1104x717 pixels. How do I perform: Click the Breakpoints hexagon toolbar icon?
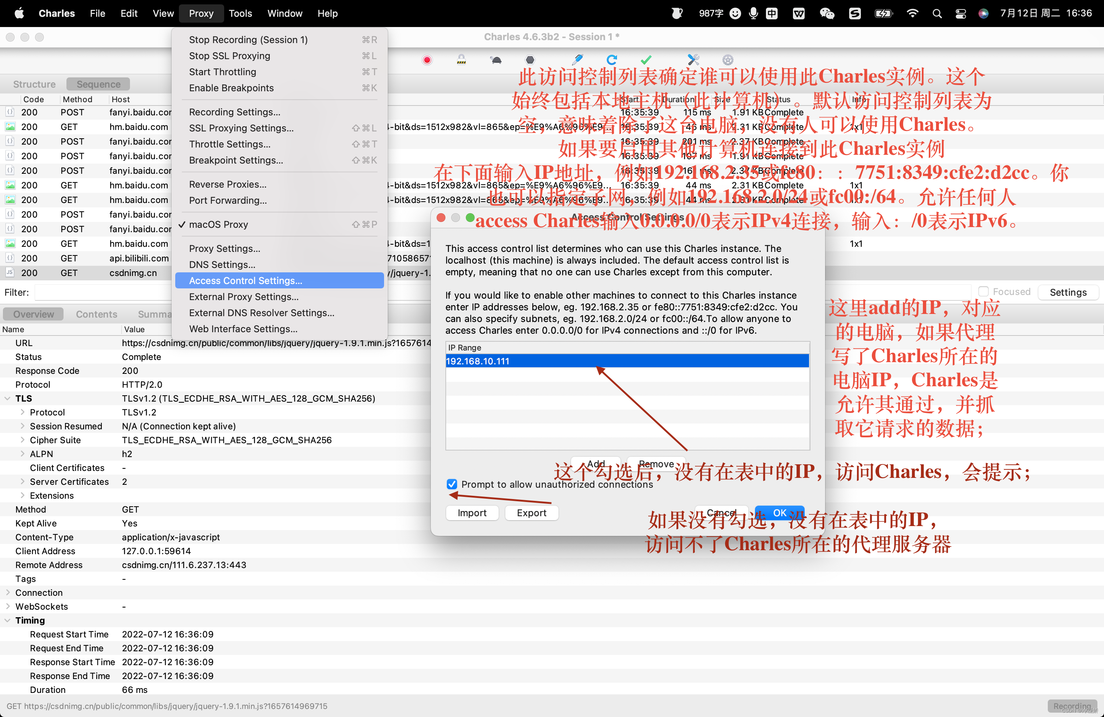530,60
